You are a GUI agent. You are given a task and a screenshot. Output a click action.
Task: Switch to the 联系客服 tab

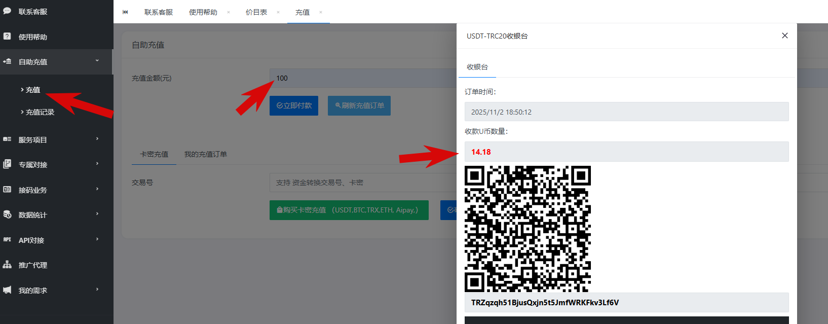point(159,12)
